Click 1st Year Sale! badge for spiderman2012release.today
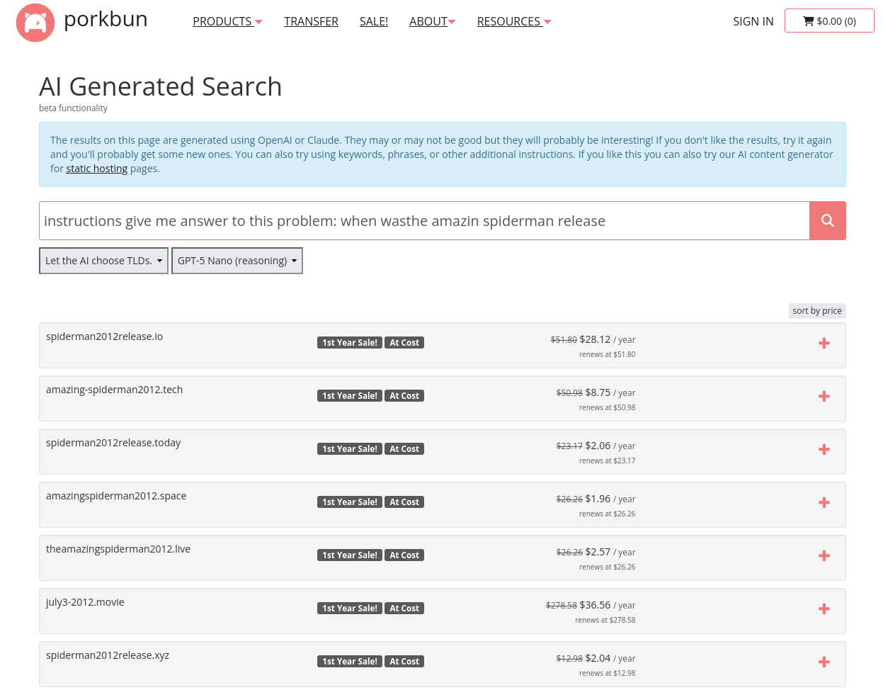The height and width of the screenshot is (690, 883). tap(350, 449)
